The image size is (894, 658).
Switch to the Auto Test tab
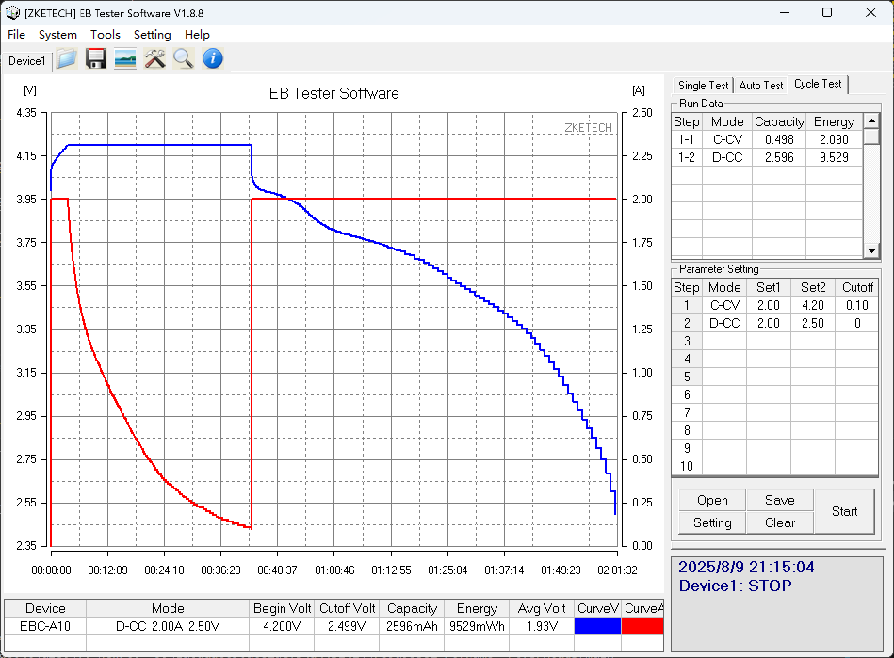pos(761,85)
